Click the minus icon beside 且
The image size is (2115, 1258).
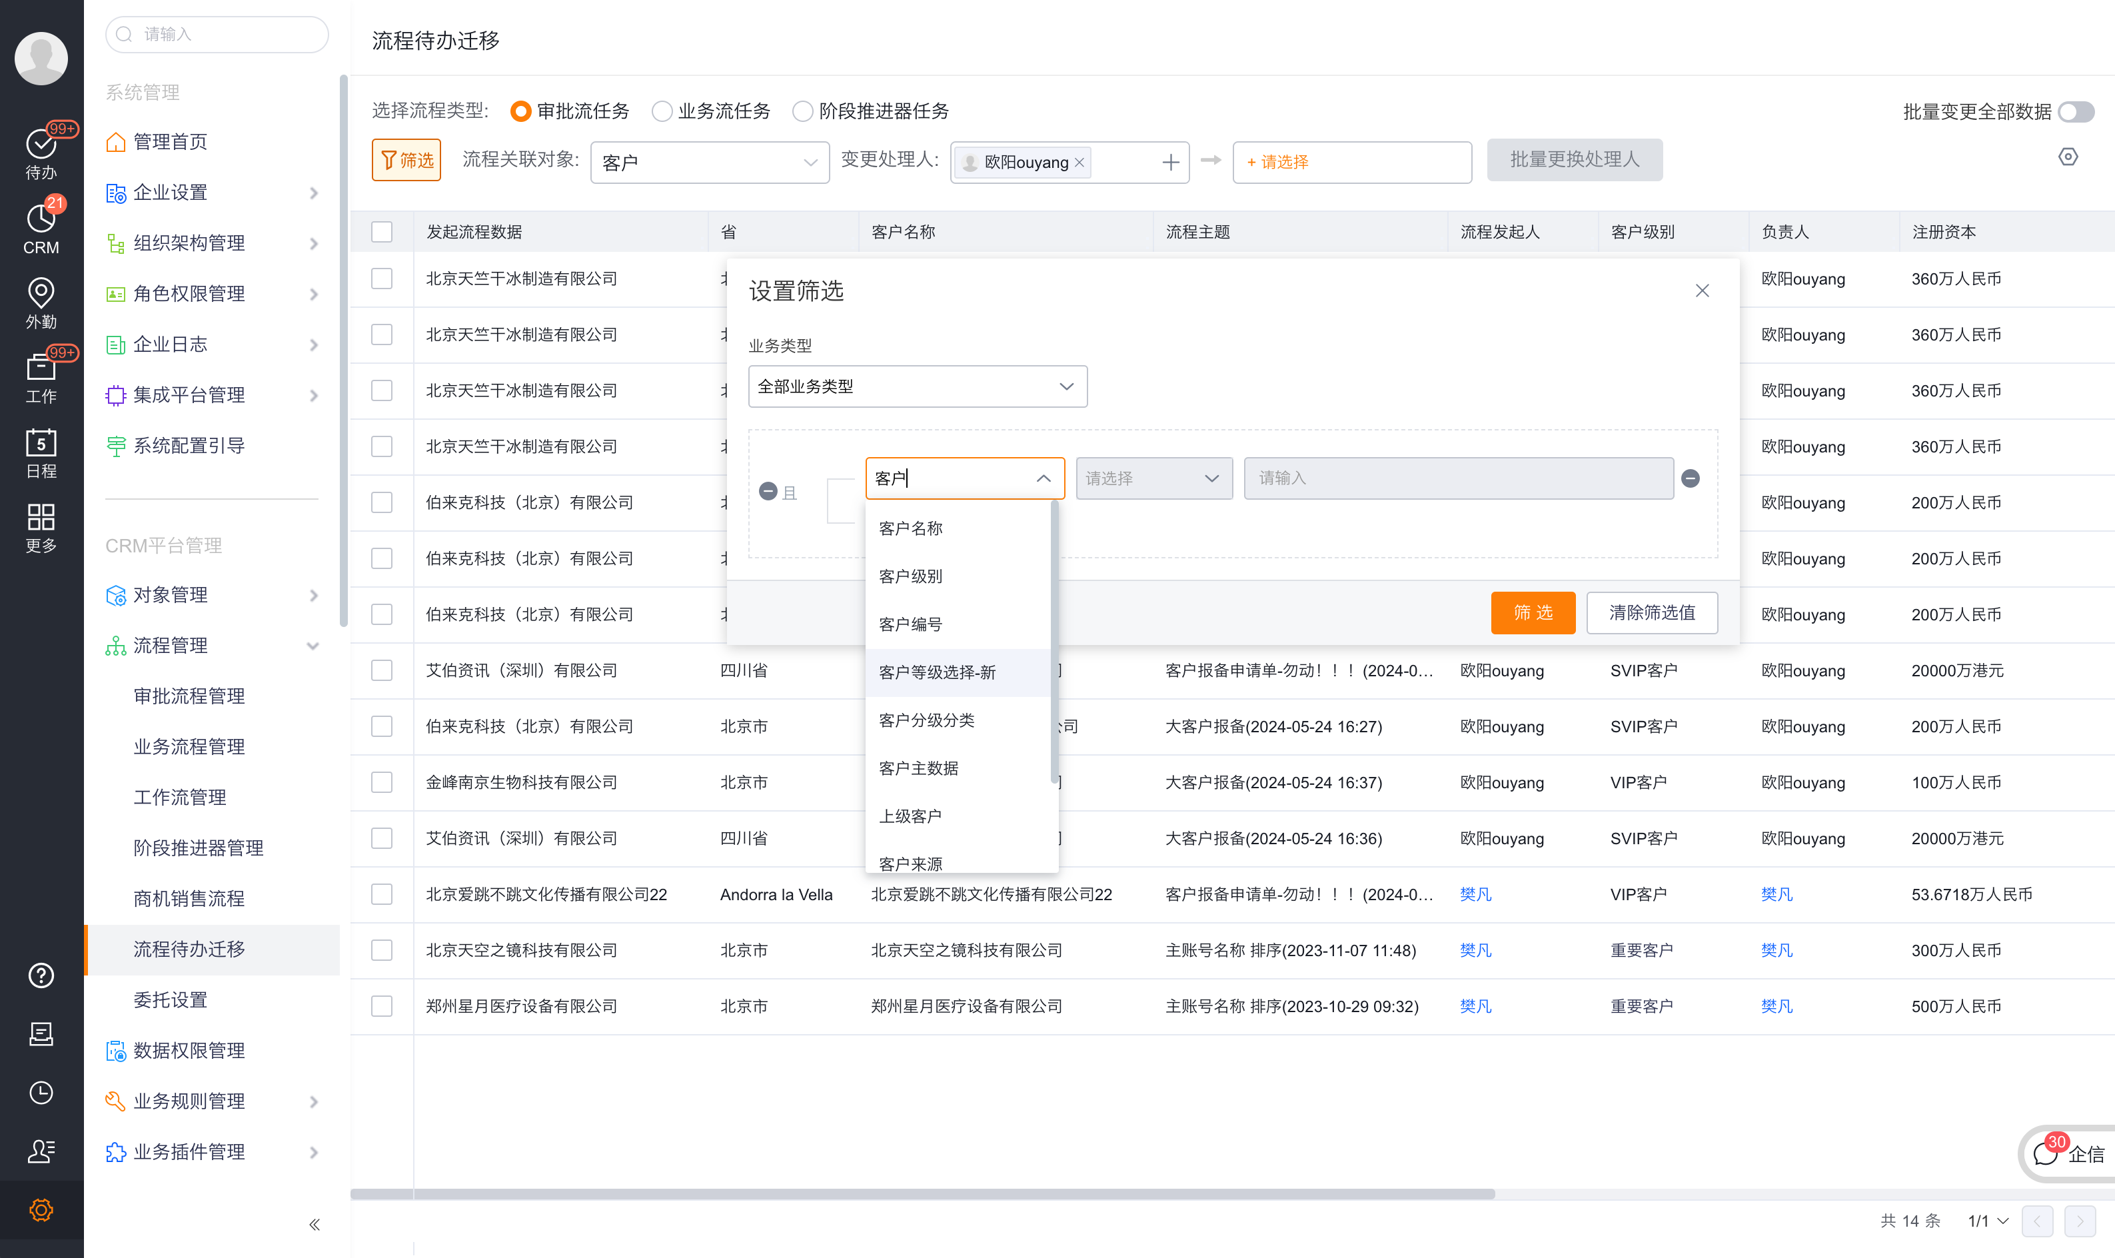click(x=767, y=491)
